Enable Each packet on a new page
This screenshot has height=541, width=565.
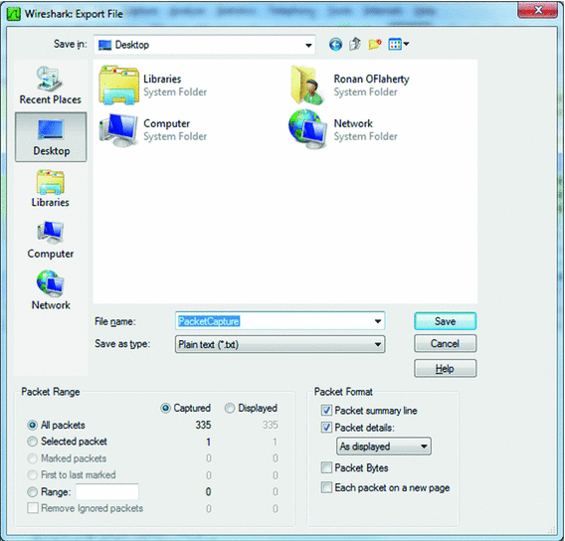pos(326,487)
